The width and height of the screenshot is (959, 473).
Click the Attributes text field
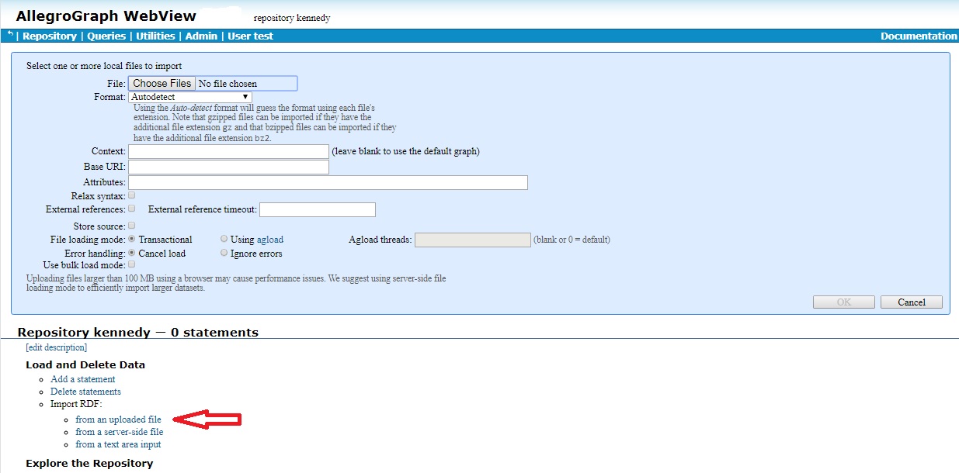point(328,183)
